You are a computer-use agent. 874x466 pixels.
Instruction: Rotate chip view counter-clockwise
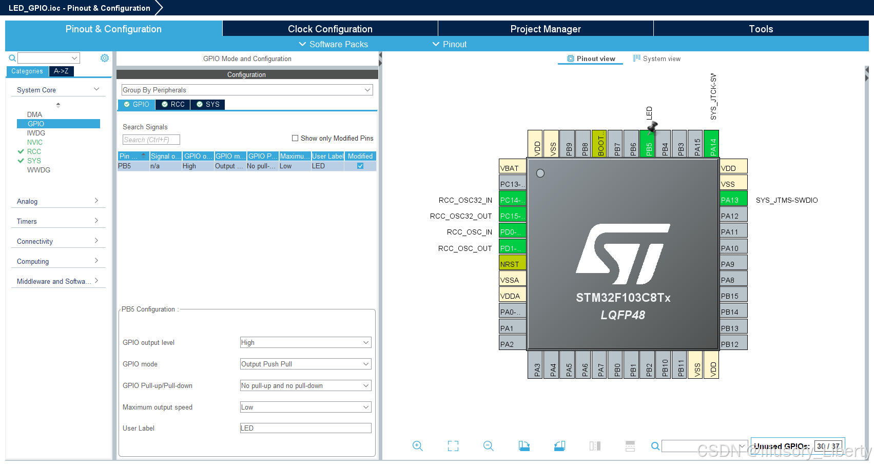click(x=559, y=446)
